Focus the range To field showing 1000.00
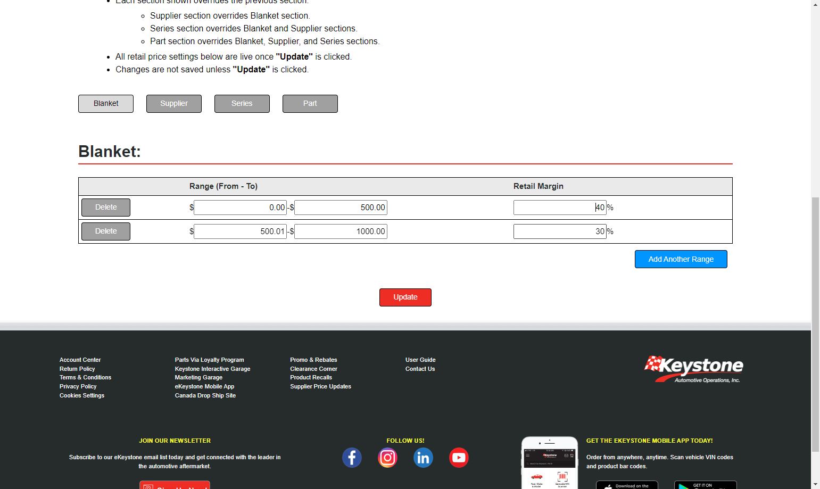 point(341,231)
